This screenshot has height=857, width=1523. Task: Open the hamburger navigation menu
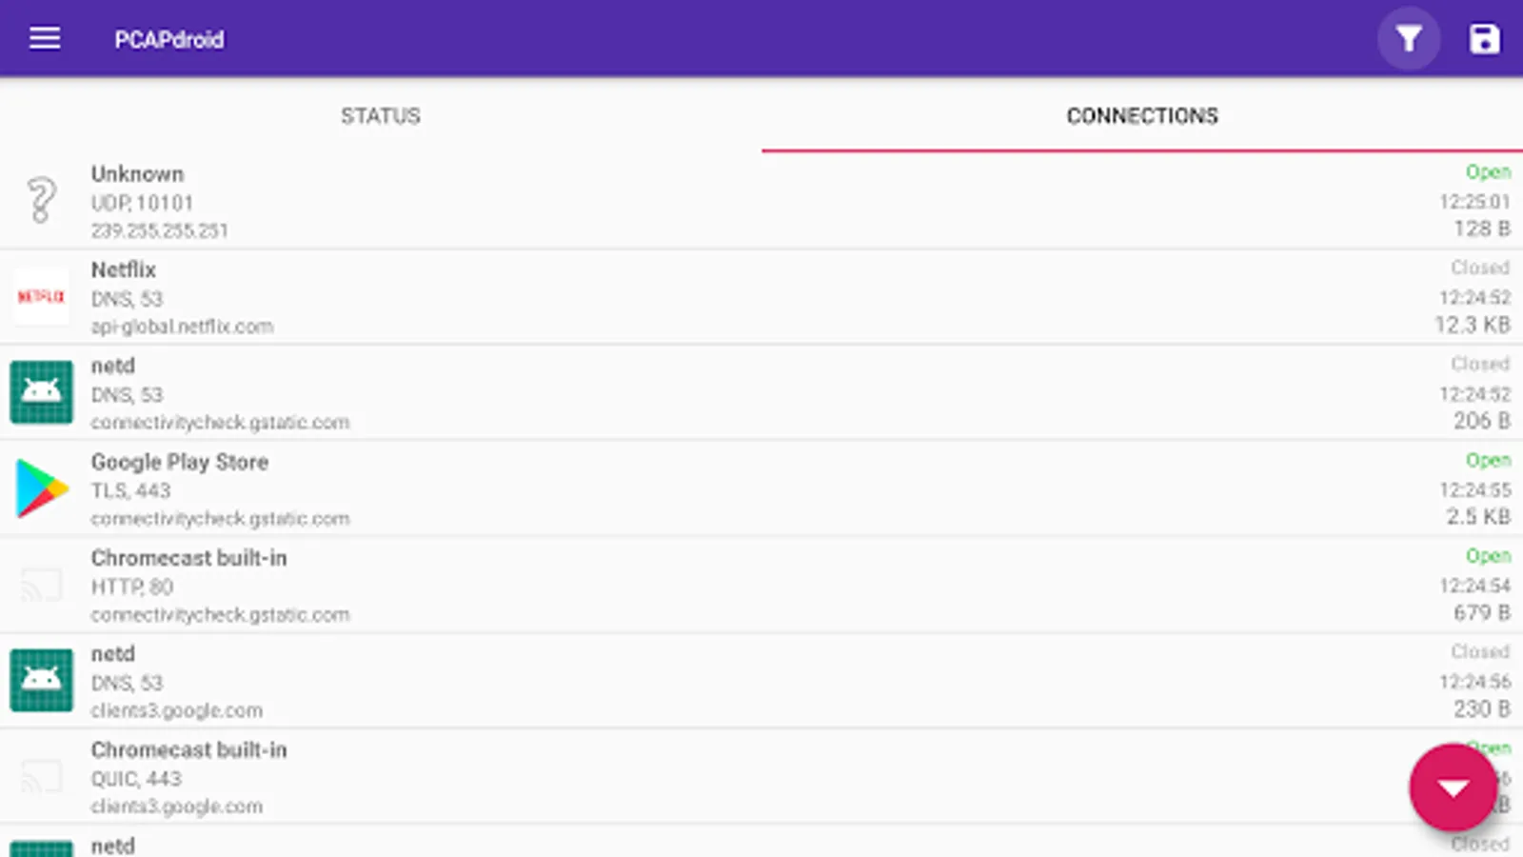coord(45,39)
